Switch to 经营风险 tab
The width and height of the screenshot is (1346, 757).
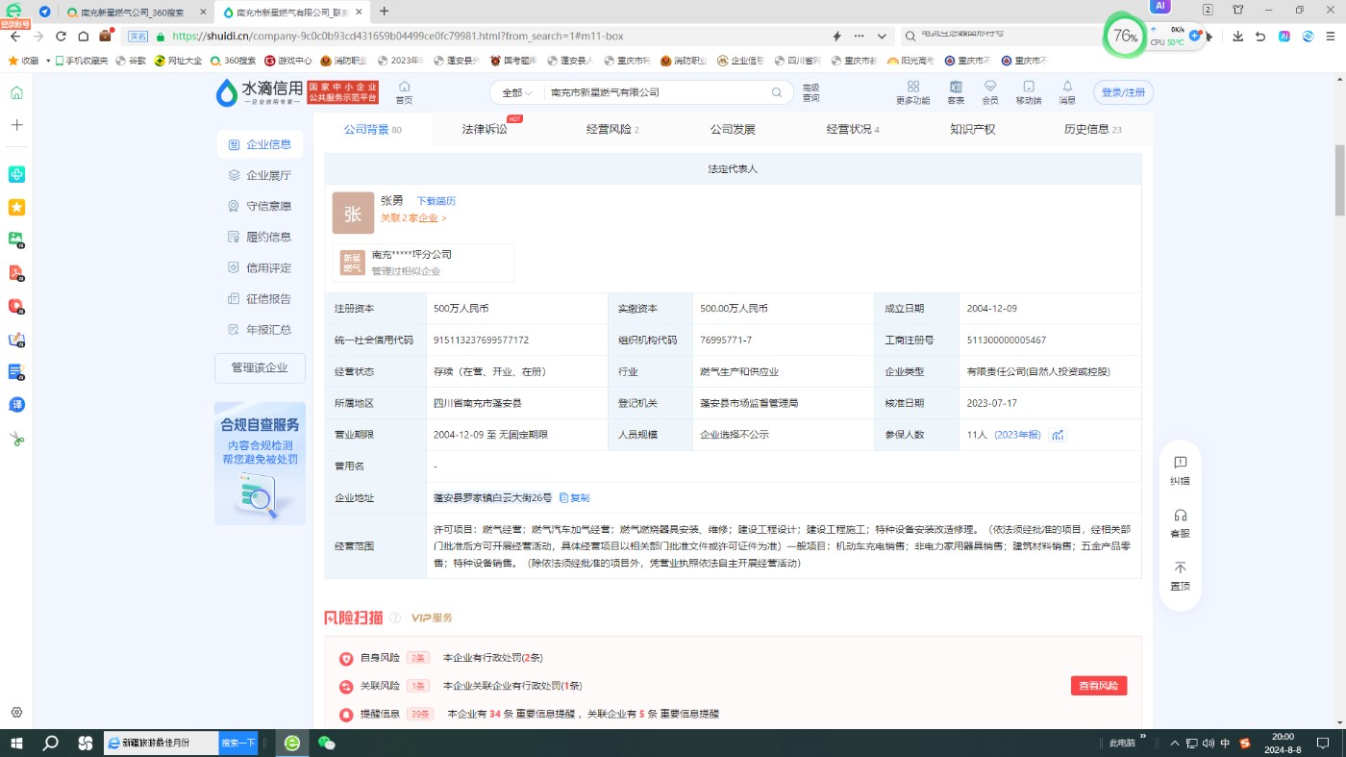[x=612, y=129]
